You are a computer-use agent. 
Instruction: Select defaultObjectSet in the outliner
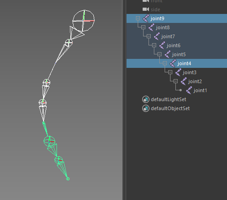tap(170, 108)
